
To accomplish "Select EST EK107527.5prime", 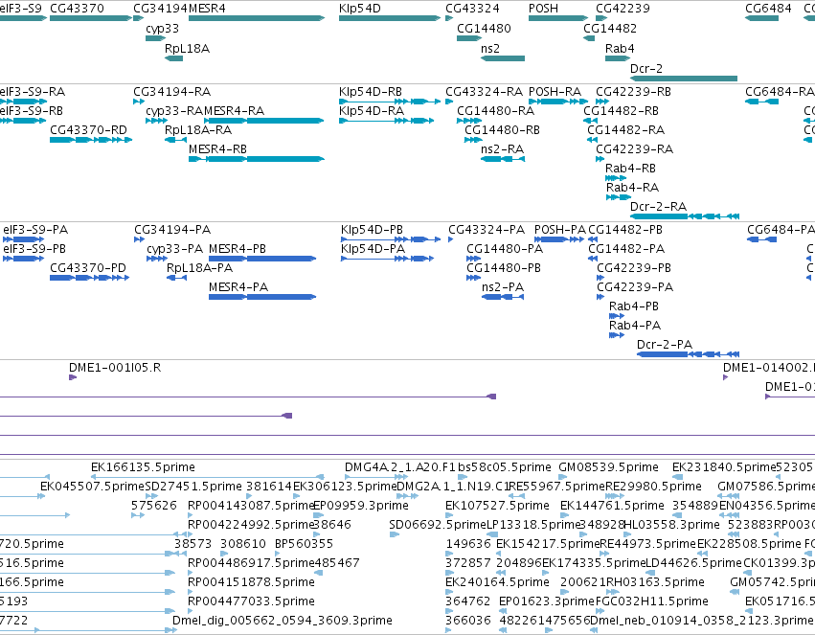I will click(449, 516).
